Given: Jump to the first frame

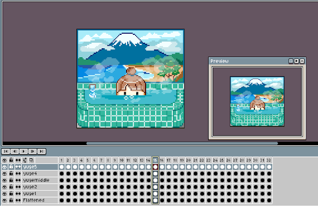Looking at the screenshot, I should (6, 151).
